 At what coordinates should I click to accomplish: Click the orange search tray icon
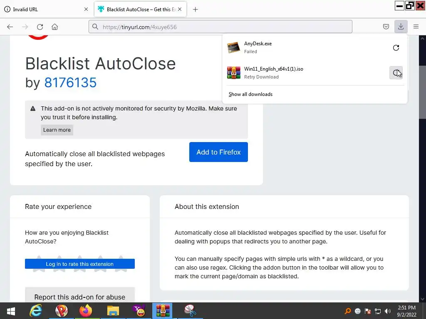(x=348, y=311)
